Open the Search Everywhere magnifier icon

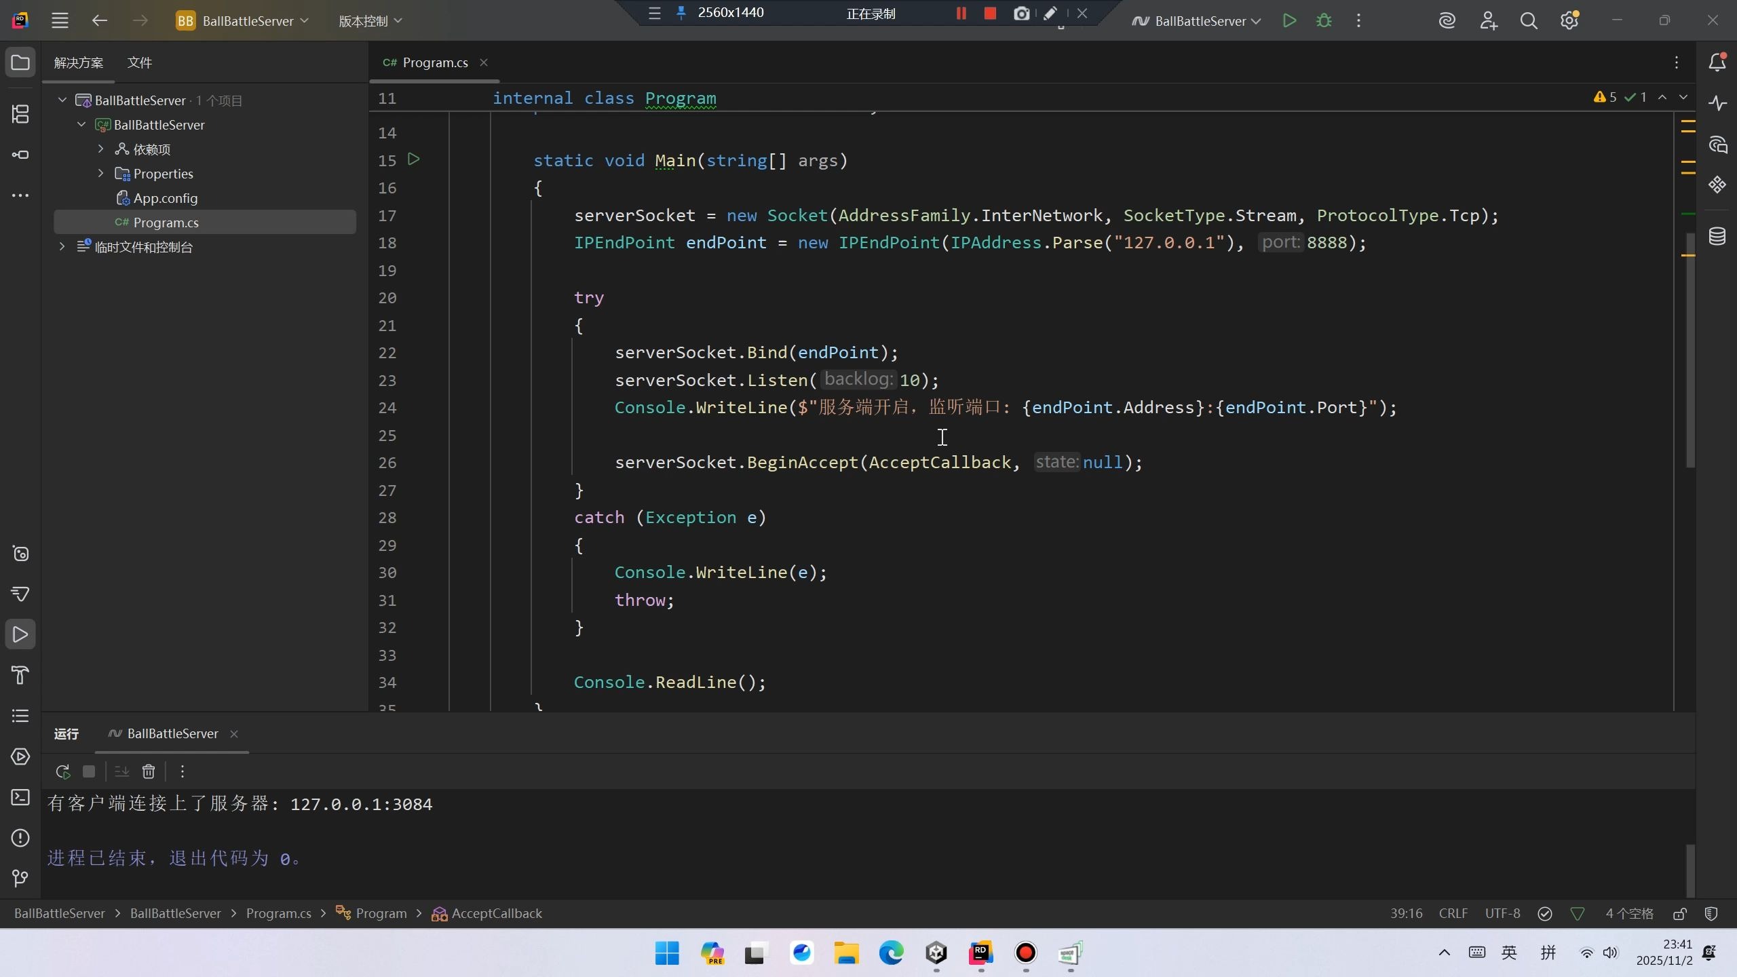point(1528,20)
